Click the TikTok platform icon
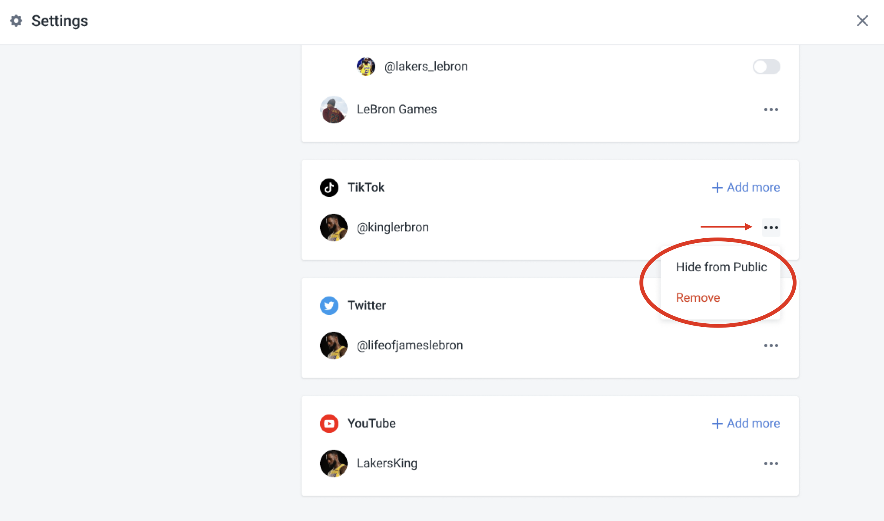This screenshot has width=884, height=521. pos(329,187)
